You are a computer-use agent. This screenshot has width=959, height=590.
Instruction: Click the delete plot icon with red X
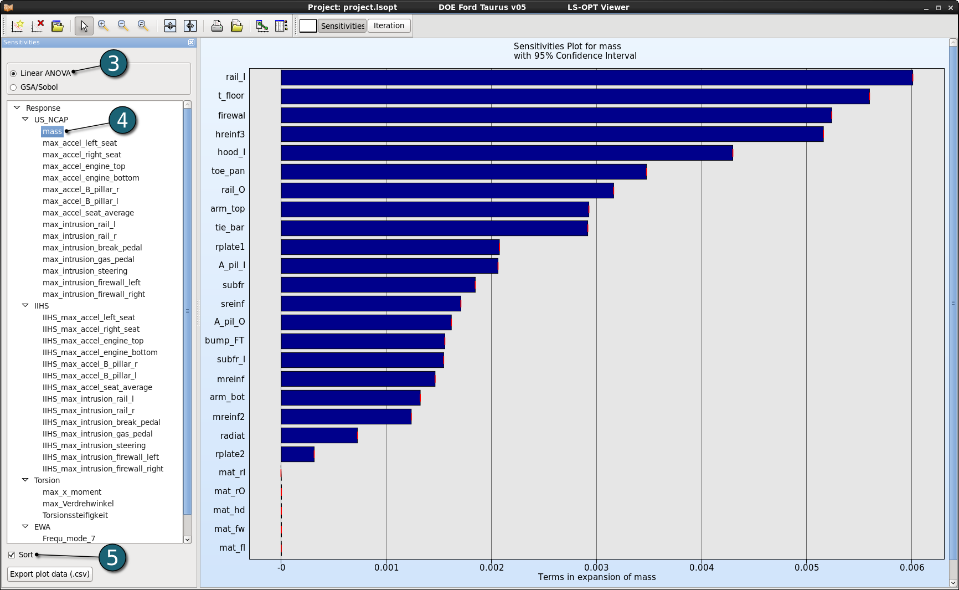pyautogui.click(x=38, y=25)
